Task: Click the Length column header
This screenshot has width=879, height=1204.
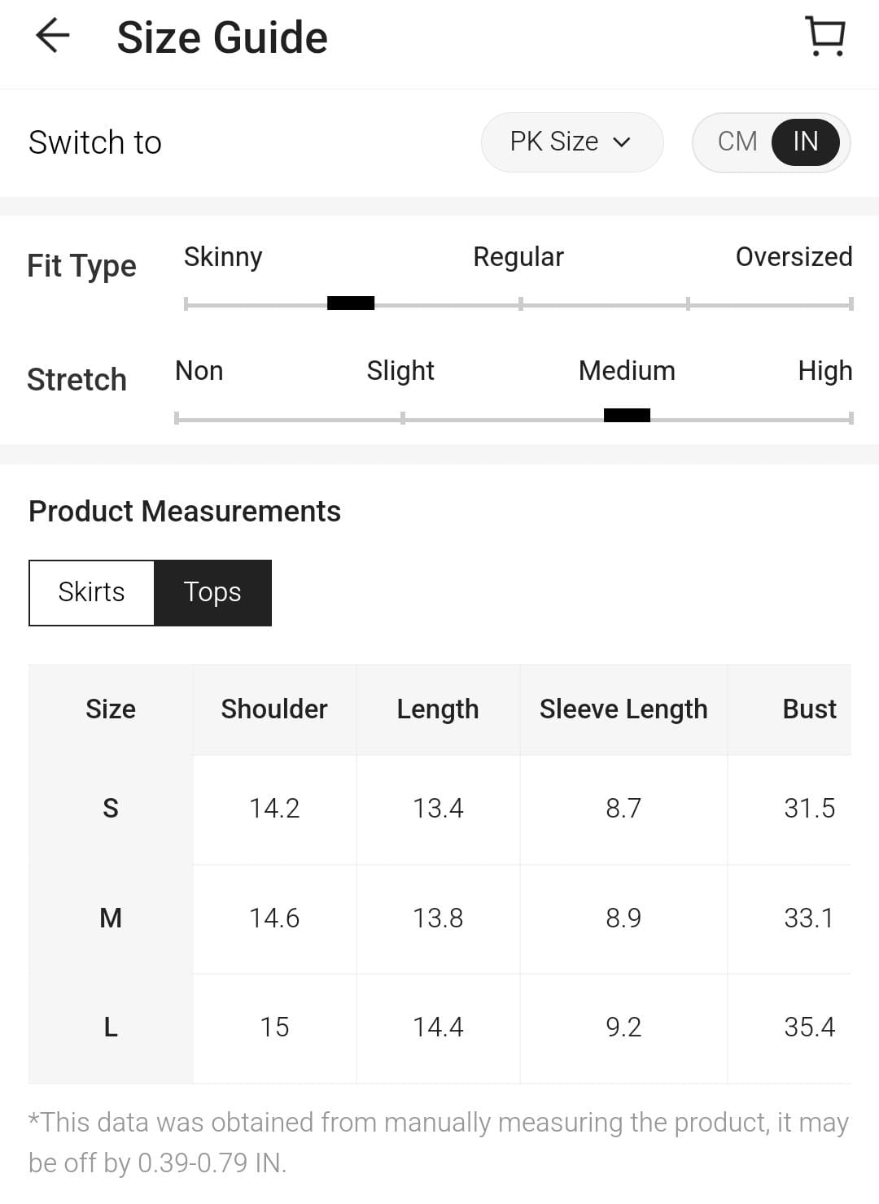Action: pos(438,709)
